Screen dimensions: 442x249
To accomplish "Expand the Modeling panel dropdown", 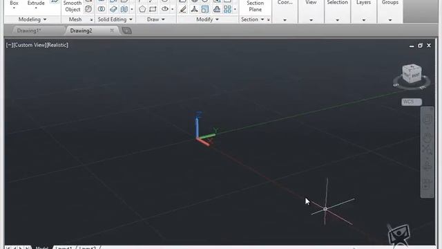I will coord(45,19).
